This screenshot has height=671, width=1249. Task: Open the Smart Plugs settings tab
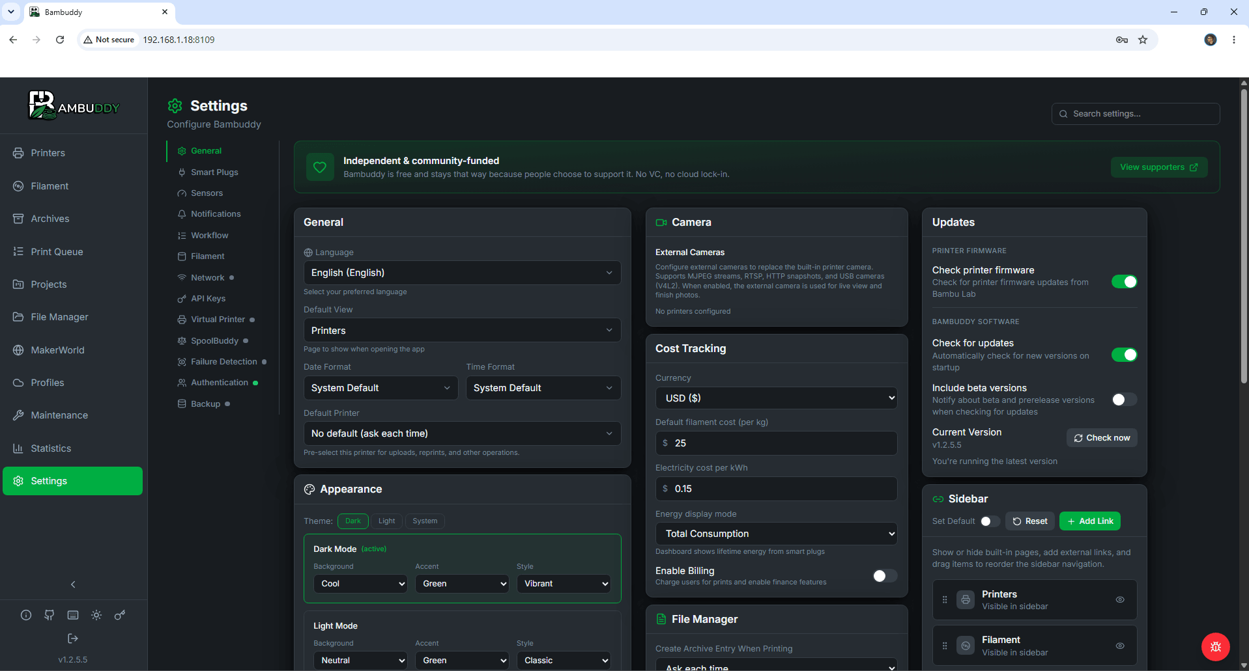point(214,172)
